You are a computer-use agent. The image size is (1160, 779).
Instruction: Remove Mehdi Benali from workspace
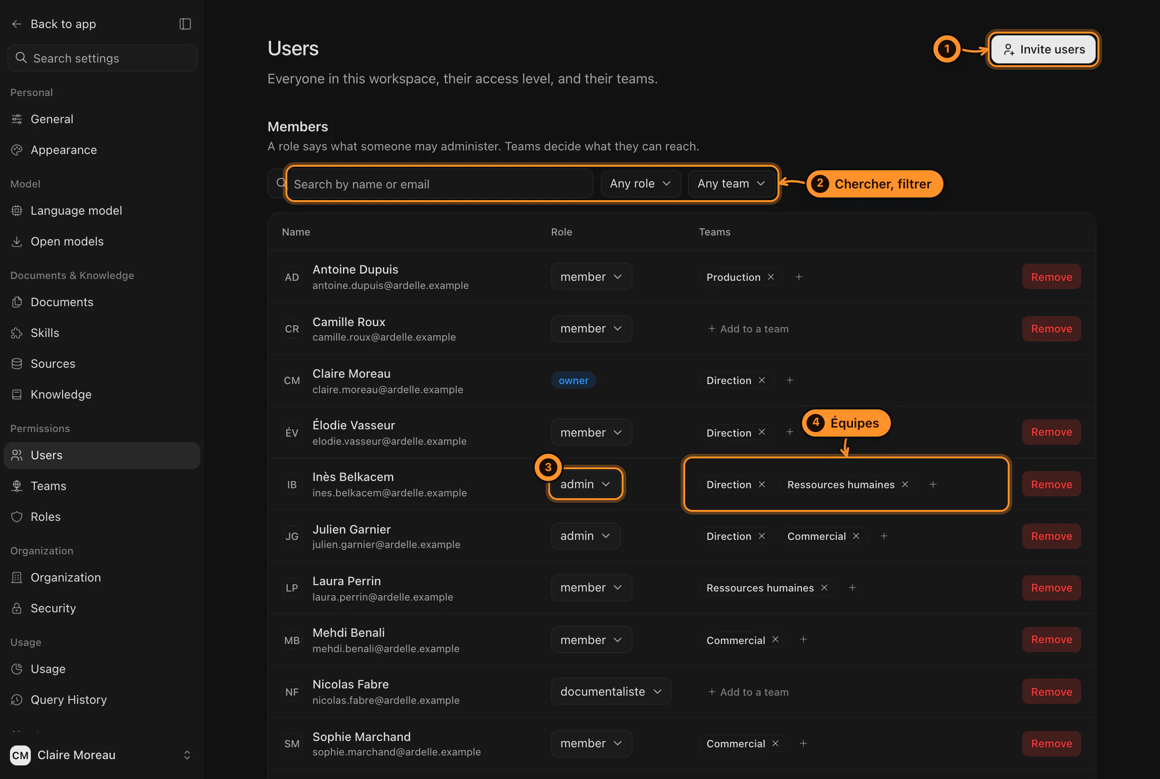coord(1051,640)
